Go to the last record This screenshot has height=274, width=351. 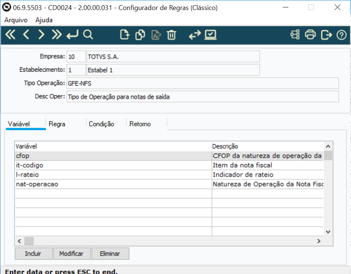[57, 35]
